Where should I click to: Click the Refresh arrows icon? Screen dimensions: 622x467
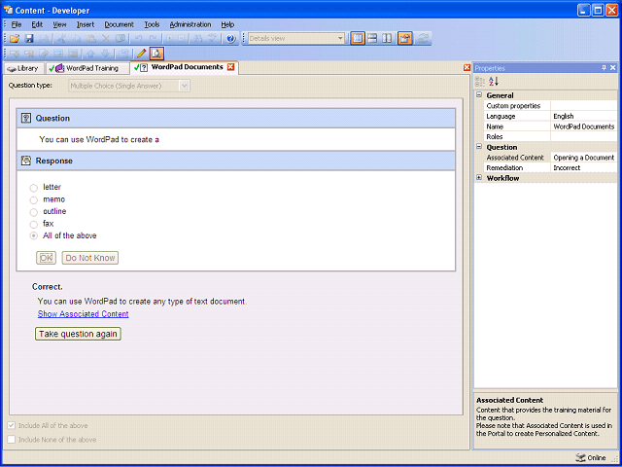pos(424,39)
